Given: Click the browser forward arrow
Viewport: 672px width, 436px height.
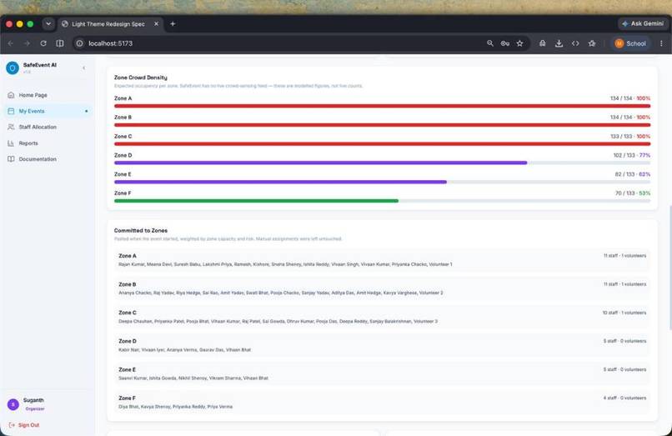Looking at the screenshot, I should point(27,43).
